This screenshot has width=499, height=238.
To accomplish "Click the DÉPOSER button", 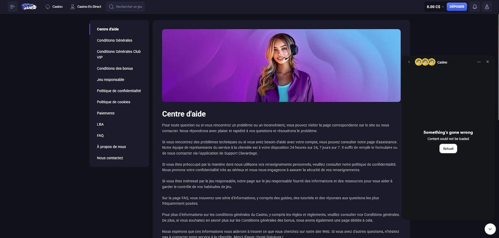I will (x=457, y=7).
